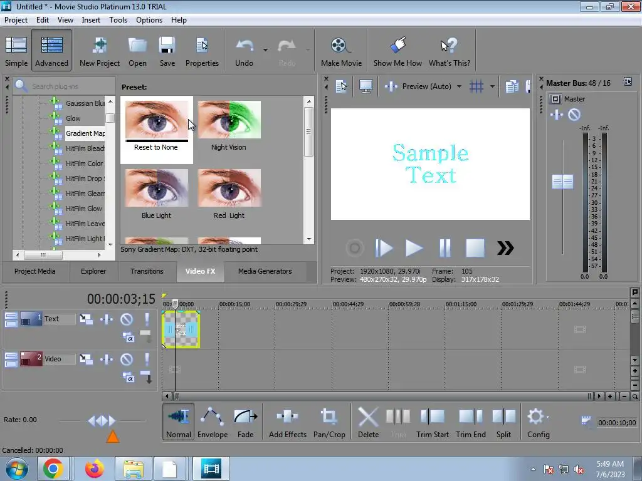Click Trim Start

433,423
